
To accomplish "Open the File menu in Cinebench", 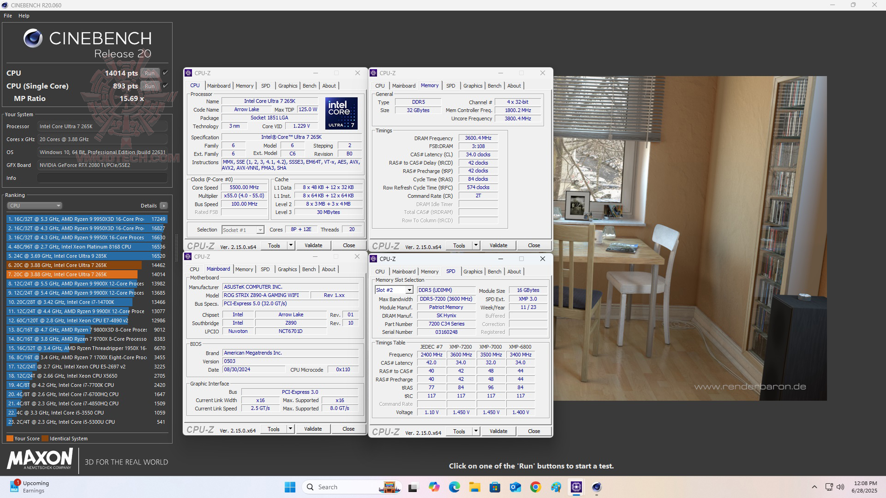I will pos(7,15).
